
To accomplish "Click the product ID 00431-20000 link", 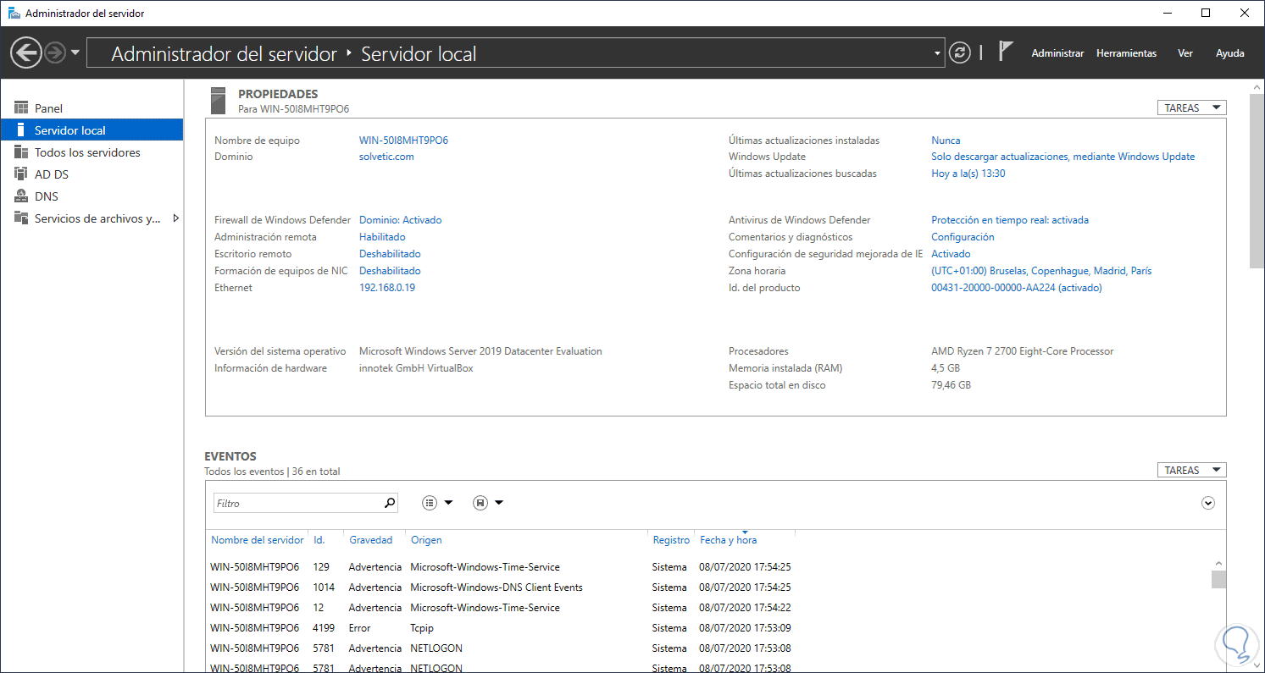I will click(x=1017, y=288).
